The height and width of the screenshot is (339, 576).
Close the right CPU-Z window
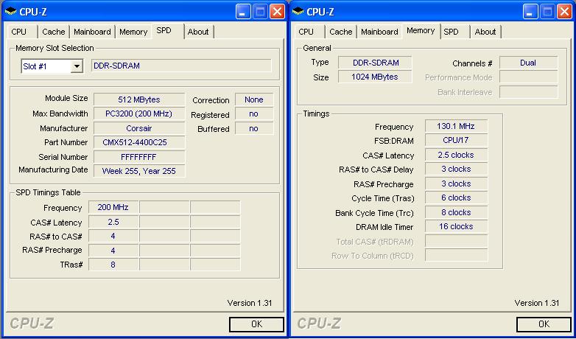(x=565, y=12)
